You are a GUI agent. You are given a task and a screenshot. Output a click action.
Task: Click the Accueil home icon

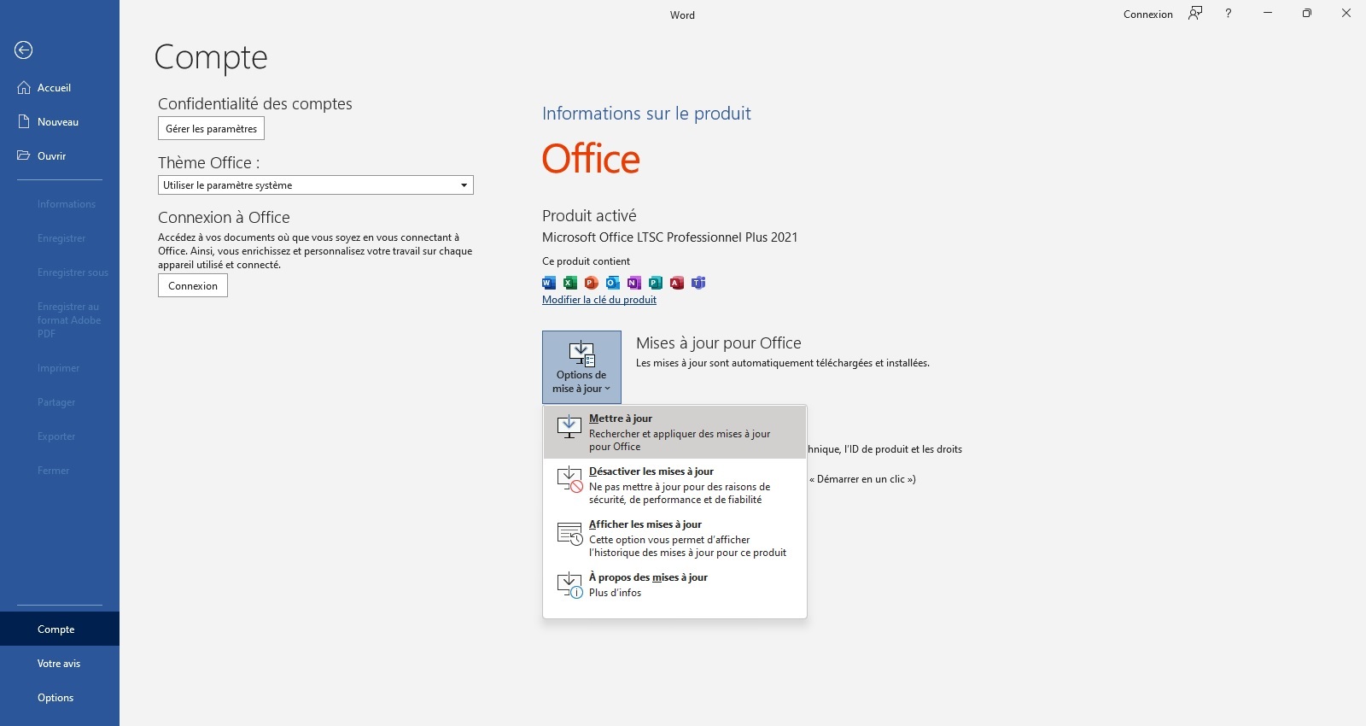point(24,88)
